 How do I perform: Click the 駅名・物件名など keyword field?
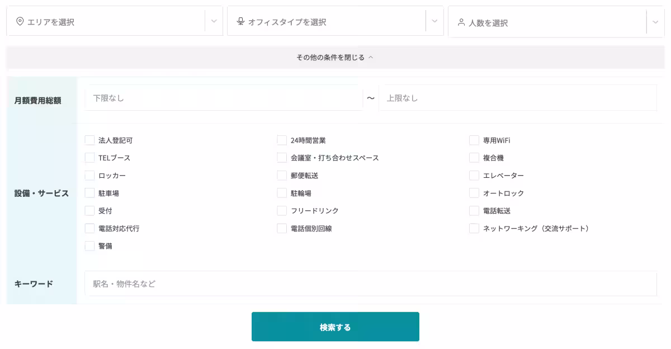[x=369, y=284]
